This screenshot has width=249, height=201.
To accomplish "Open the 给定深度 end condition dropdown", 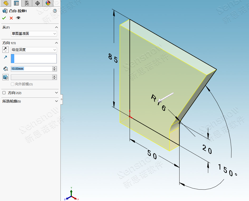I will [34, 50].
